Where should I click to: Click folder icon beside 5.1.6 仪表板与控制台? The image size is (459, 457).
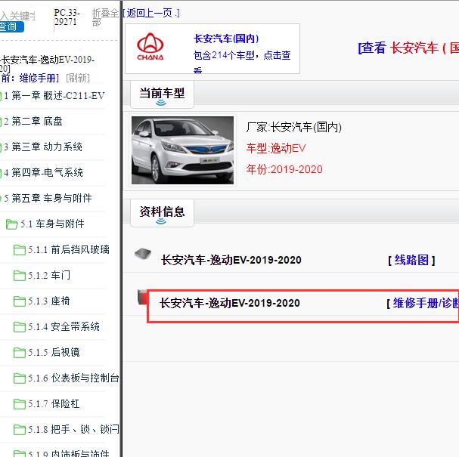(x=20, y=378)
